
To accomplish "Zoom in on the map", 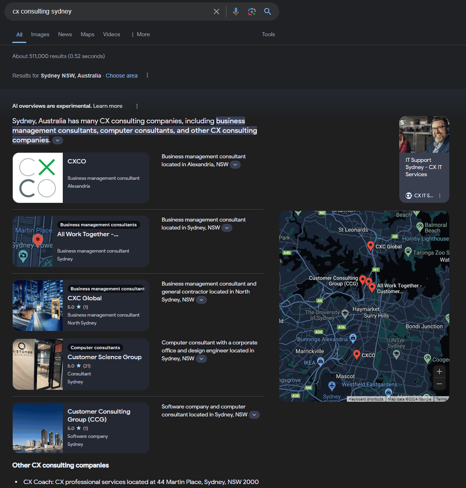I will [439, 371].
